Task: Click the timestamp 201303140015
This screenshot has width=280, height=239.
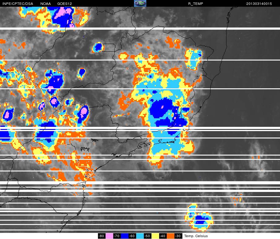Action: tap(259, 4)
